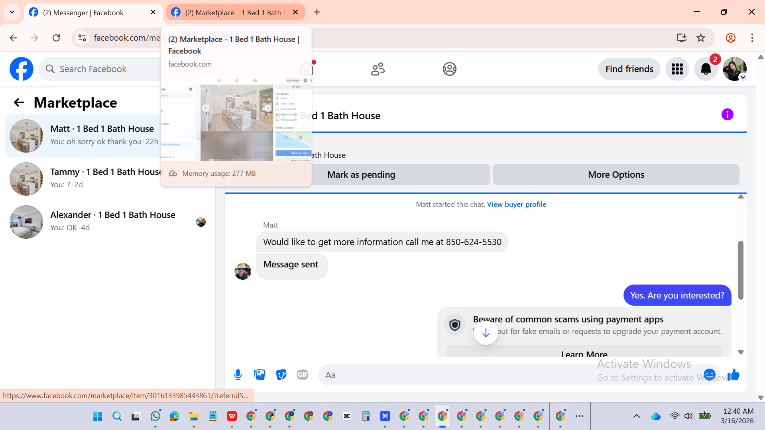Jump to latest message down-arrow button
Screen dimensions: 765x430
[486, 333]
